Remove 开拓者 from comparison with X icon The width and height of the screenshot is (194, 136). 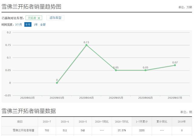click(x=39, y=18)
